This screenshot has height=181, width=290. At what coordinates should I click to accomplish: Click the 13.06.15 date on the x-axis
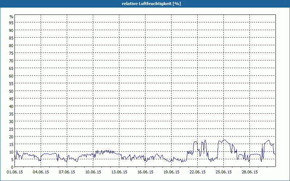pos(119,172)
